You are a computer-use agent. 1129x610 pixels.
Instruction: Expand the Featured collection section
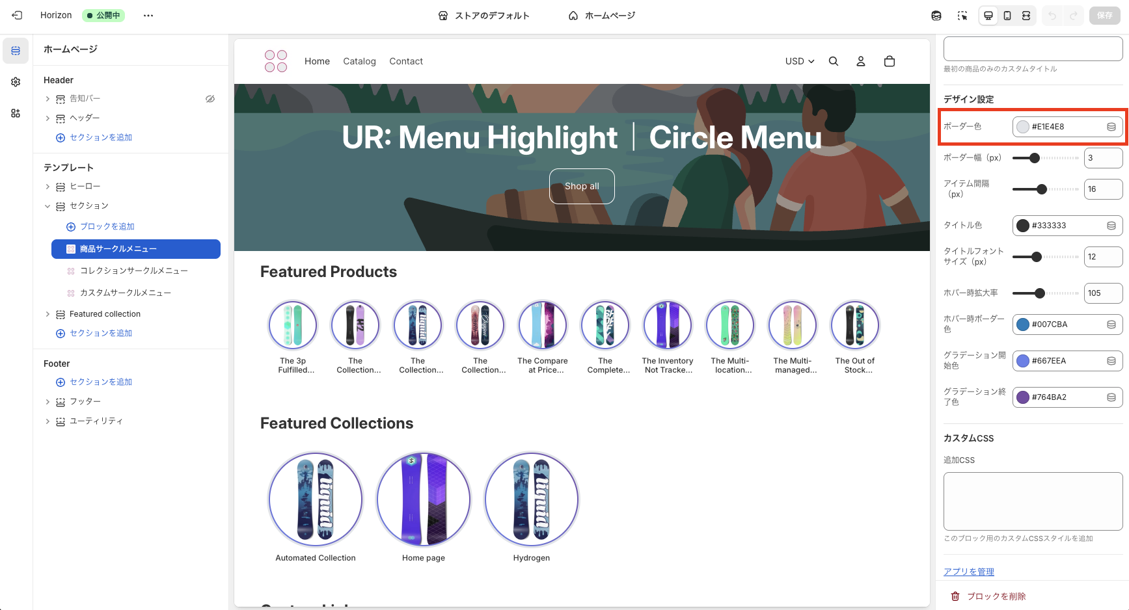[x=48, y=314]
